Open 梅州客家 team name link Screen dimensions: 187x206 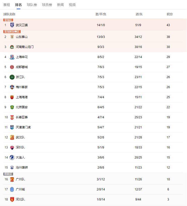pos(22,87)
